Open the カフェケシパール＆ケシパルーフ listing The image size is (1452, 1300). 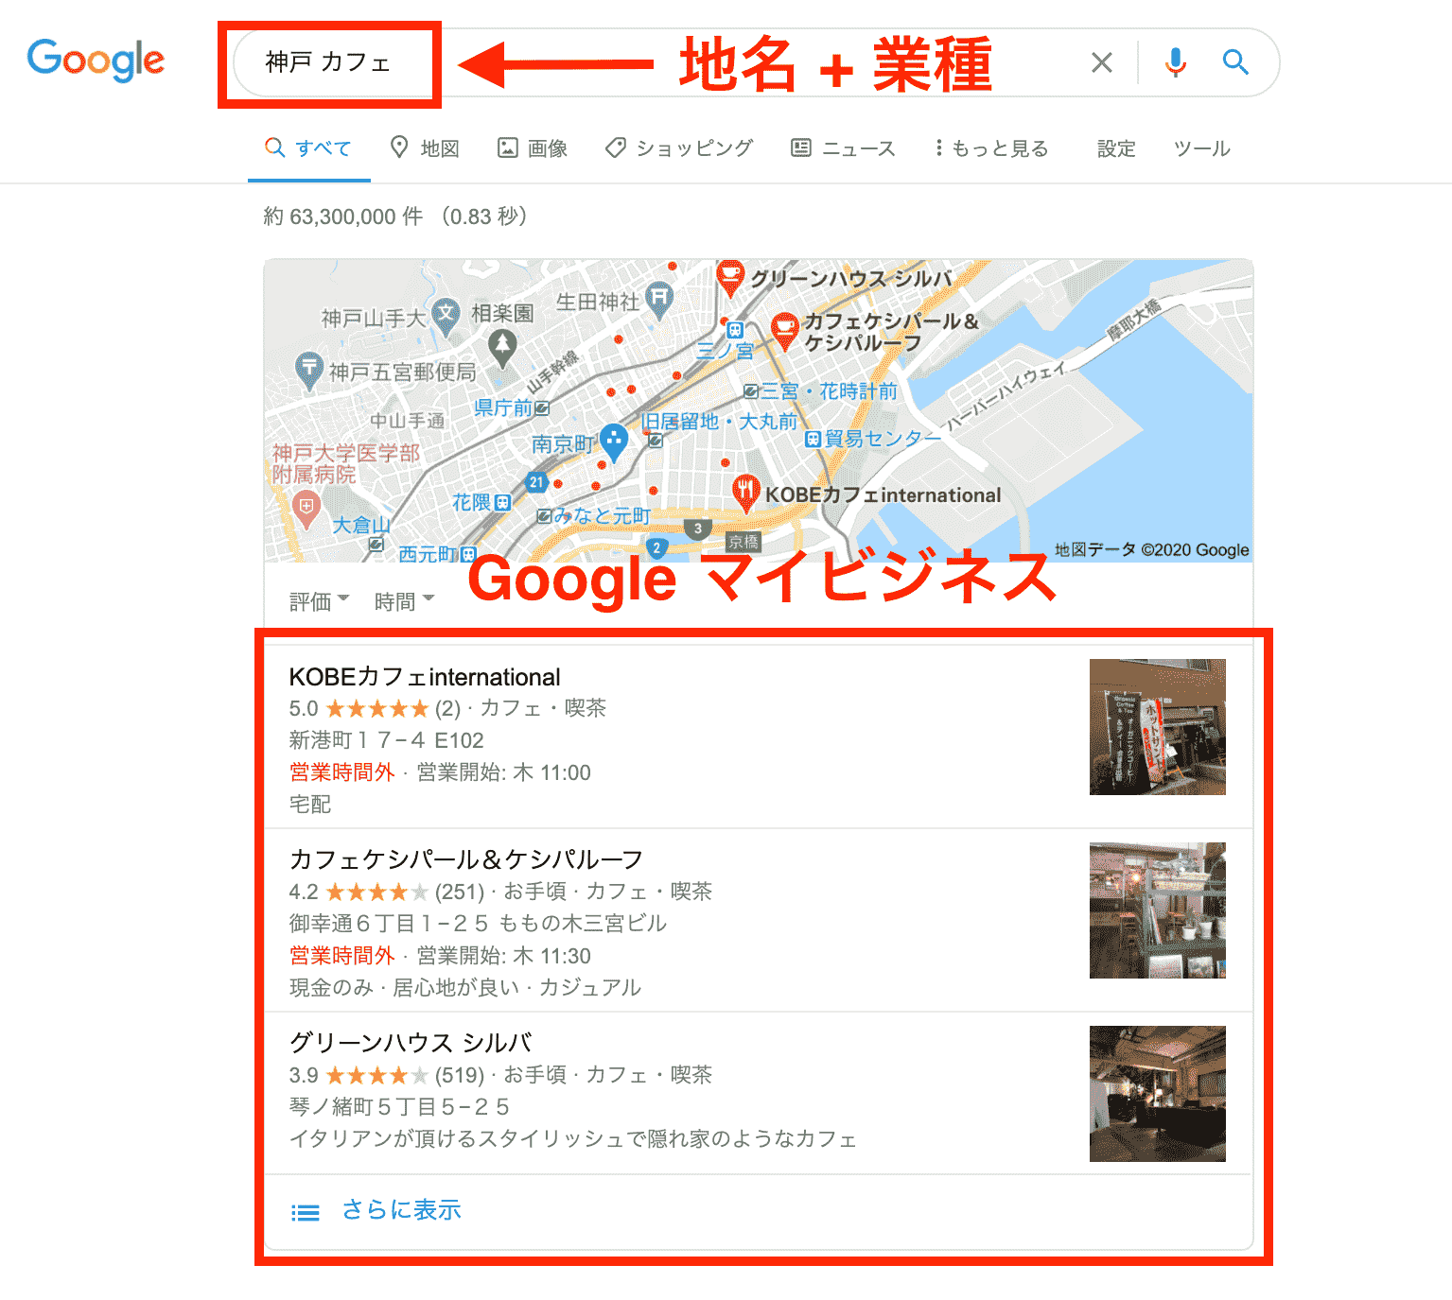tap(466, 859)
